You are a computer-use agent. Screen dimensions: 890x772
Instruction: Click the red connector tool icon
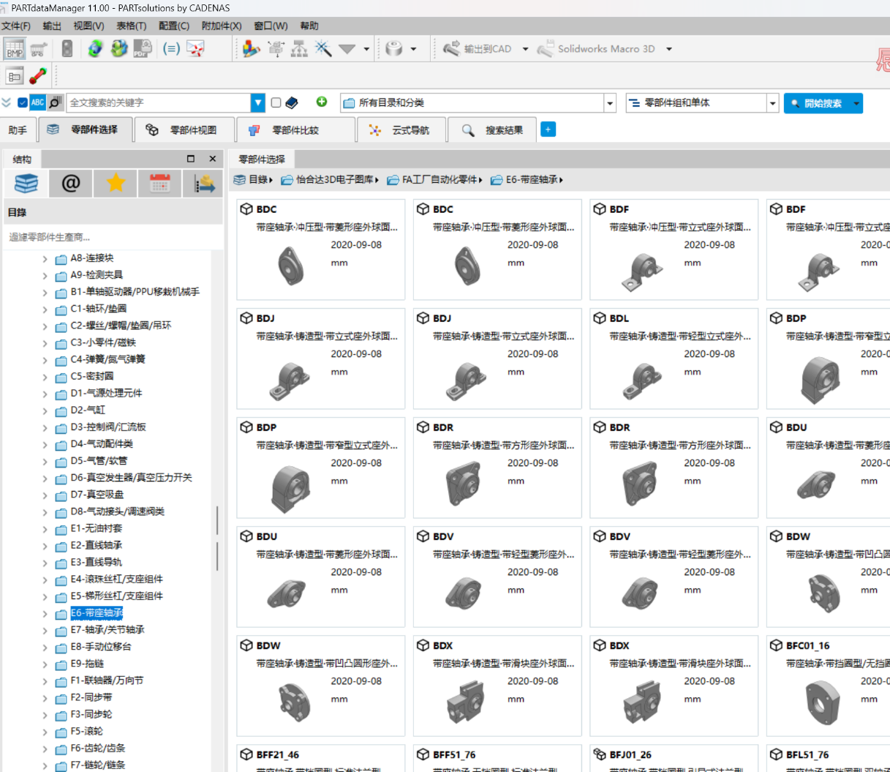tap(38, 75)
